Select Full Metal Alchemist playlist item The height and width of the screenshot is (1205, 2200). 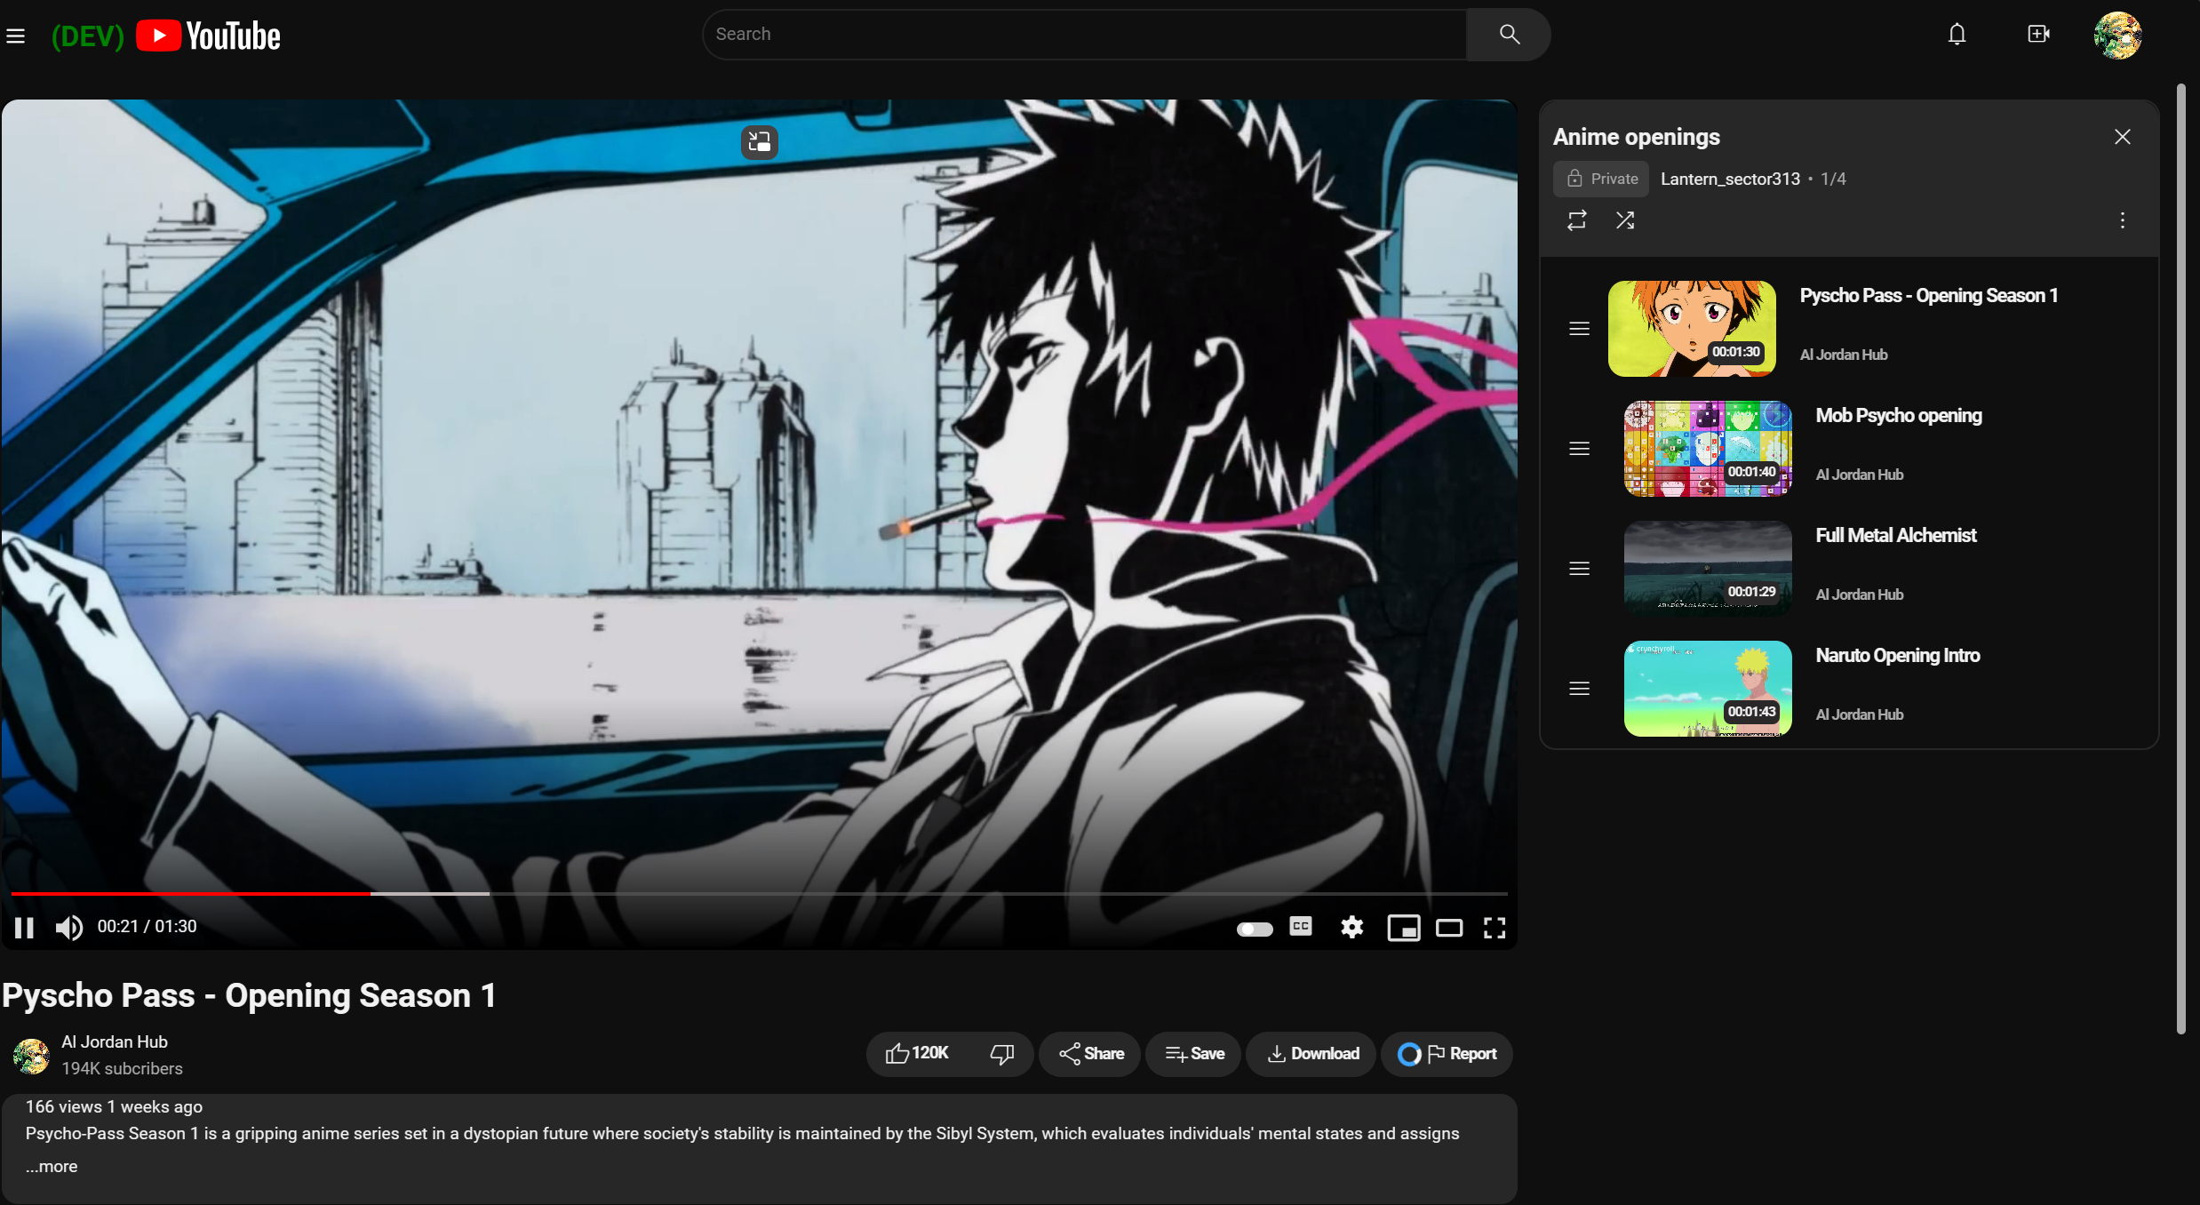[x=1895, y=536]
